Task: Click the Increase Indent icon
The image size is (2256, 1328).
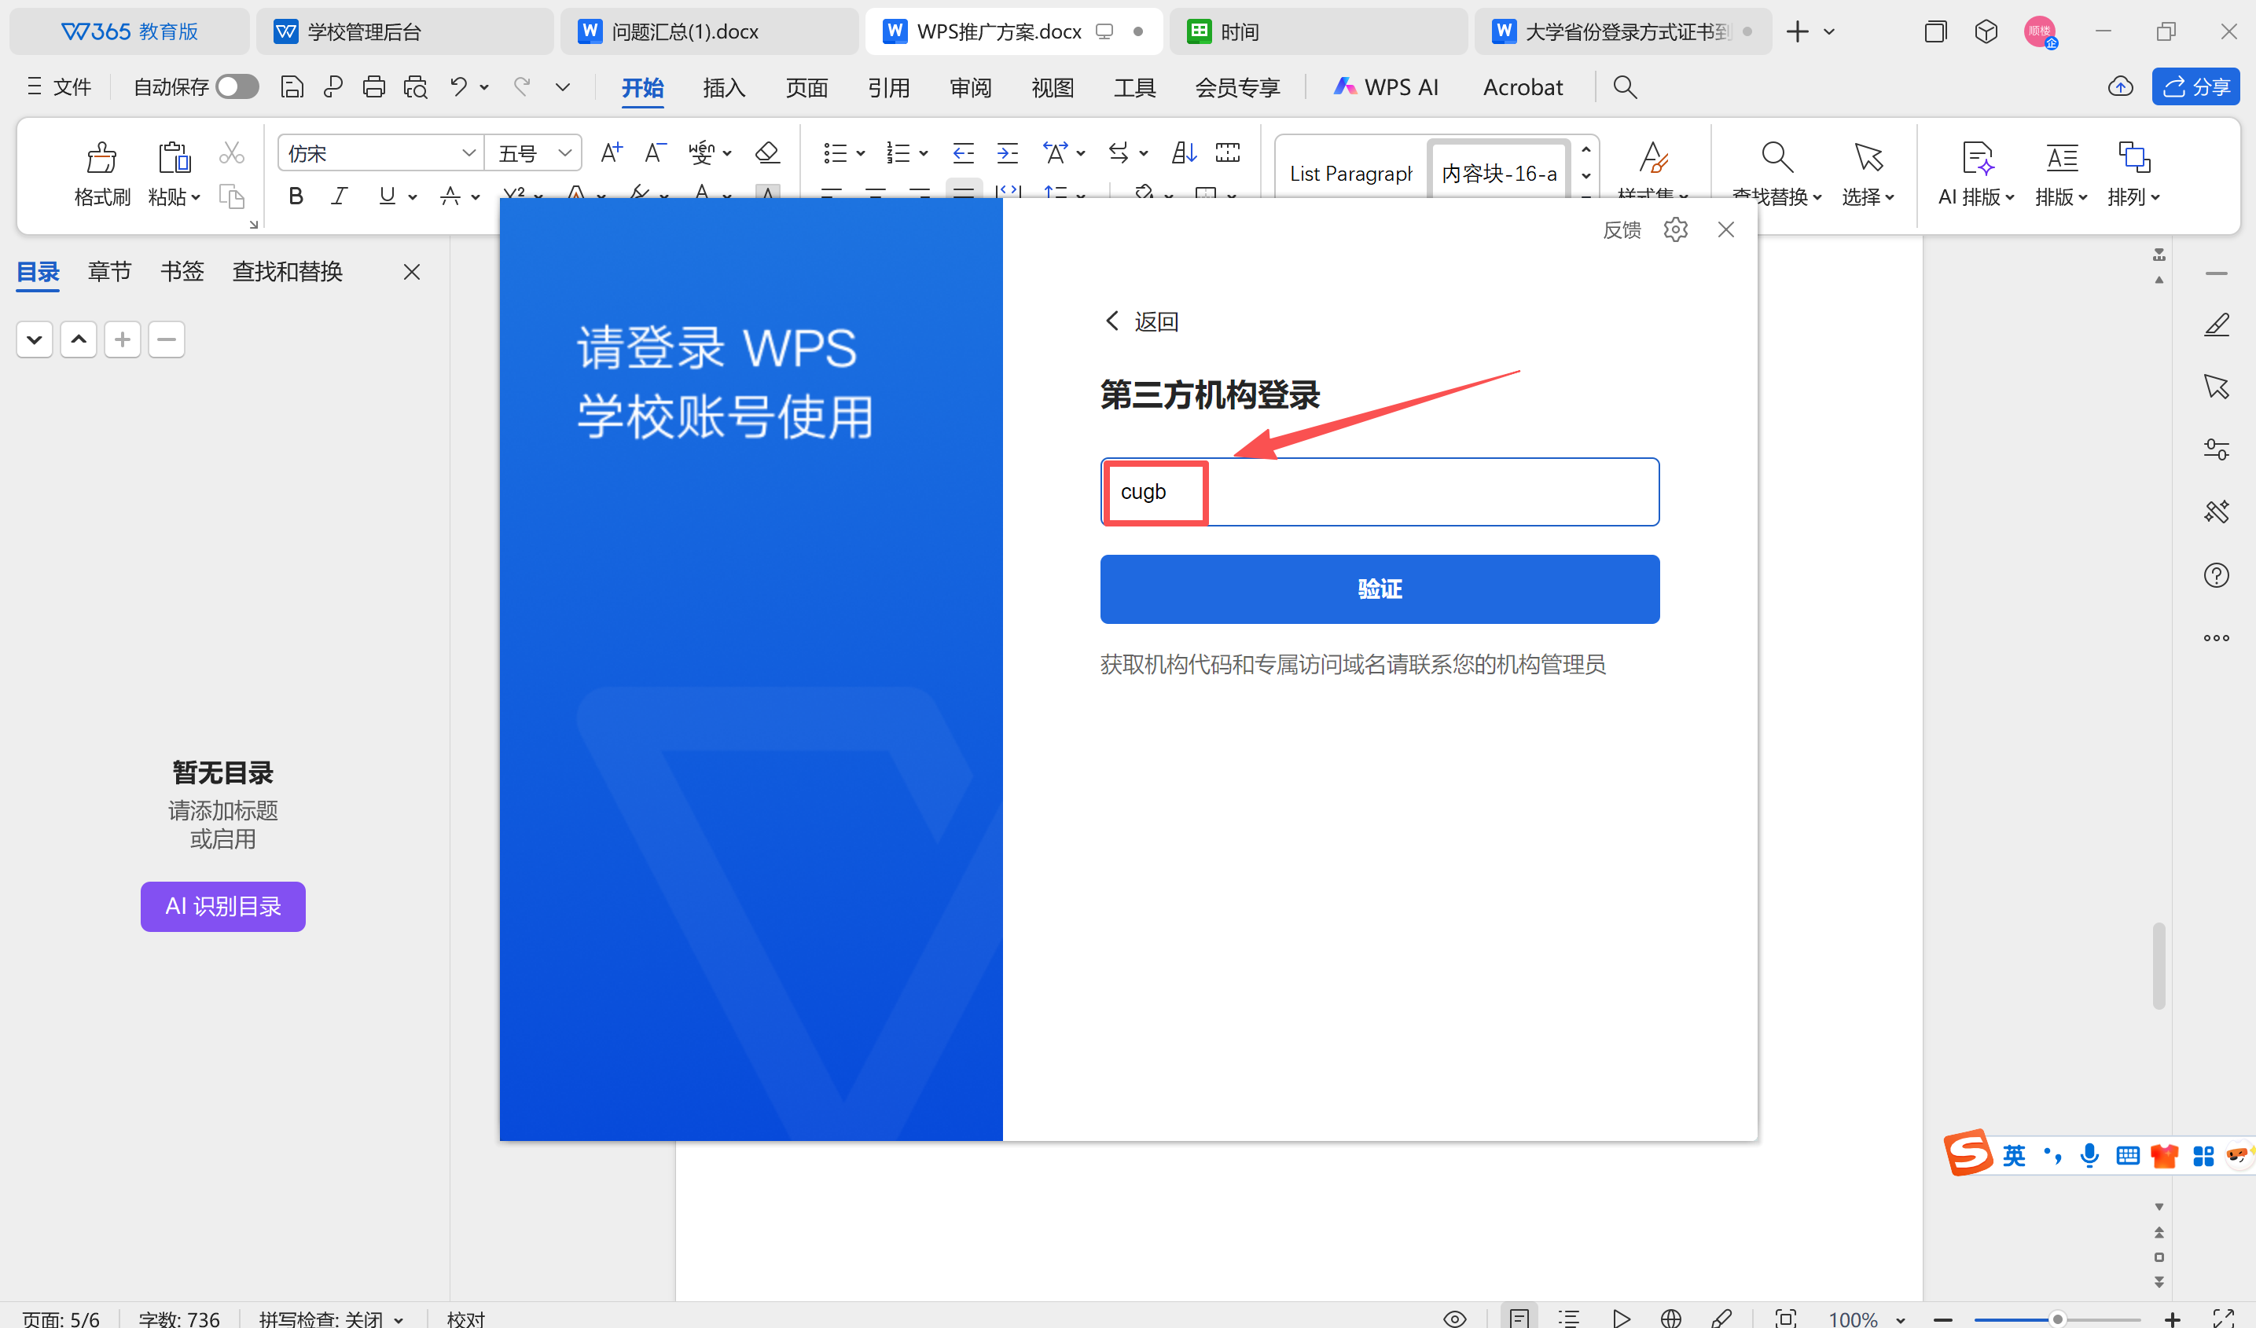Action: pos(1008,153)
